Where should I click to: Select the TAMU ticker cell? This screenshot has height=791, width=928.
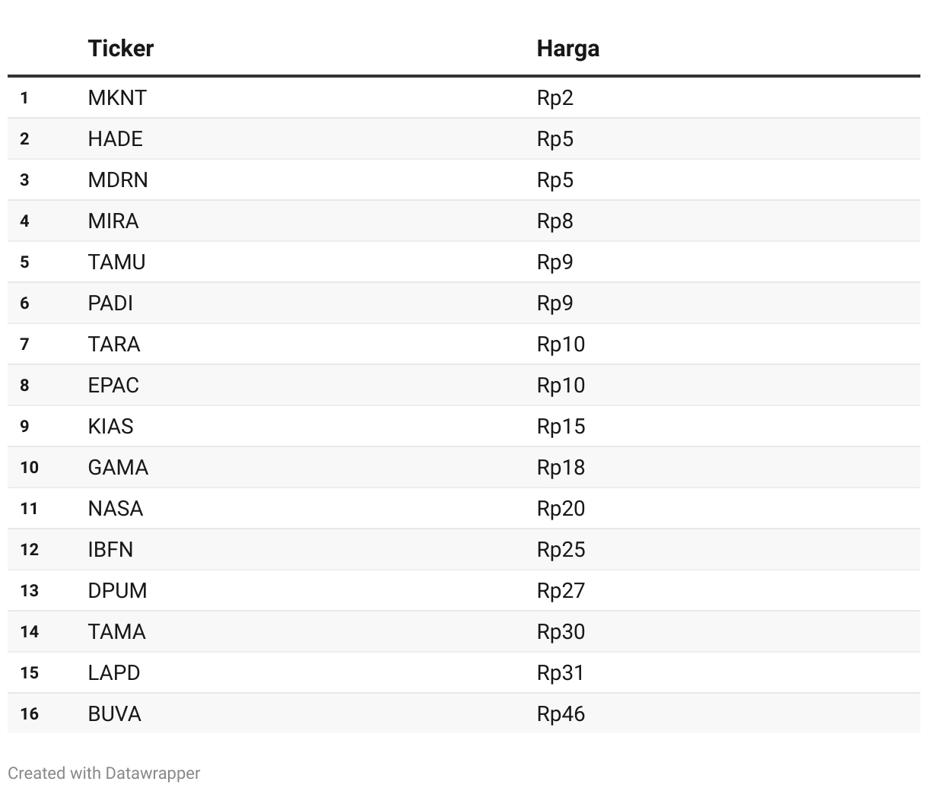click(x=116, y=262)
